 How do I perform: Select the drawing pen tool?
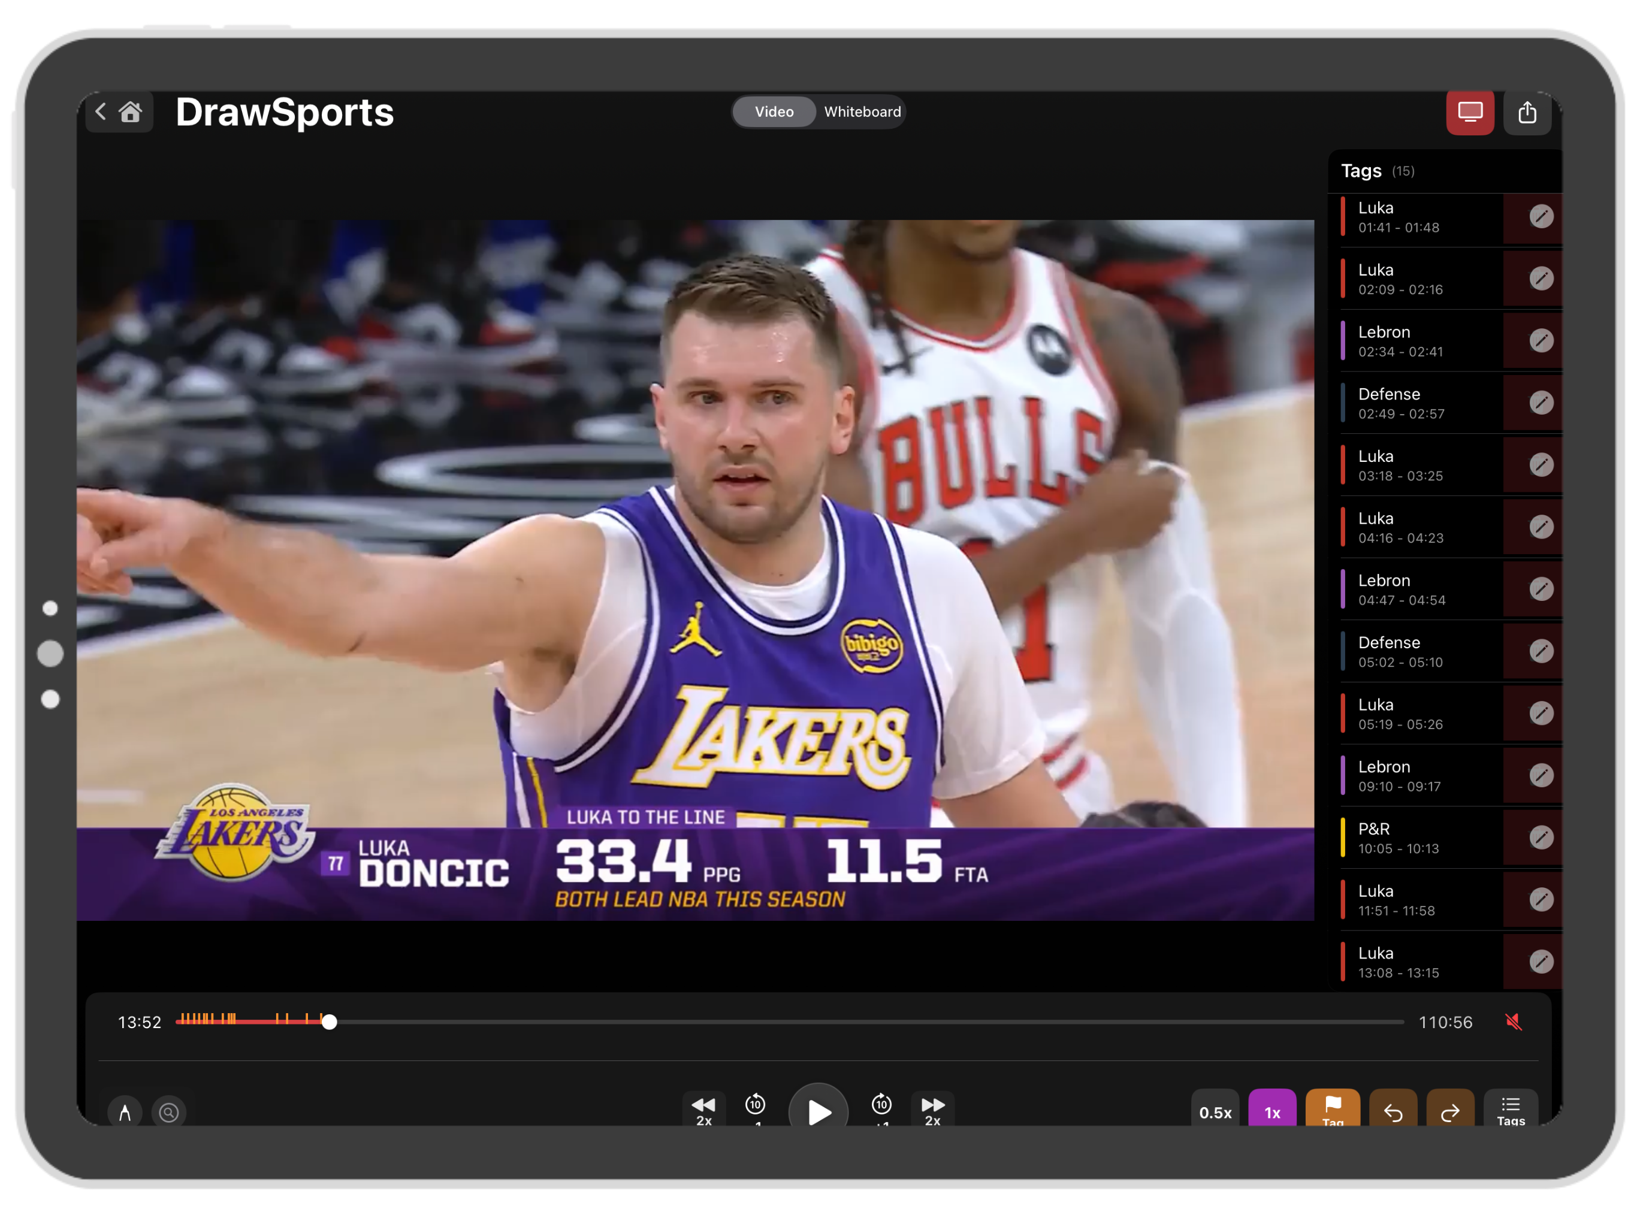(x=126, y=1111)
